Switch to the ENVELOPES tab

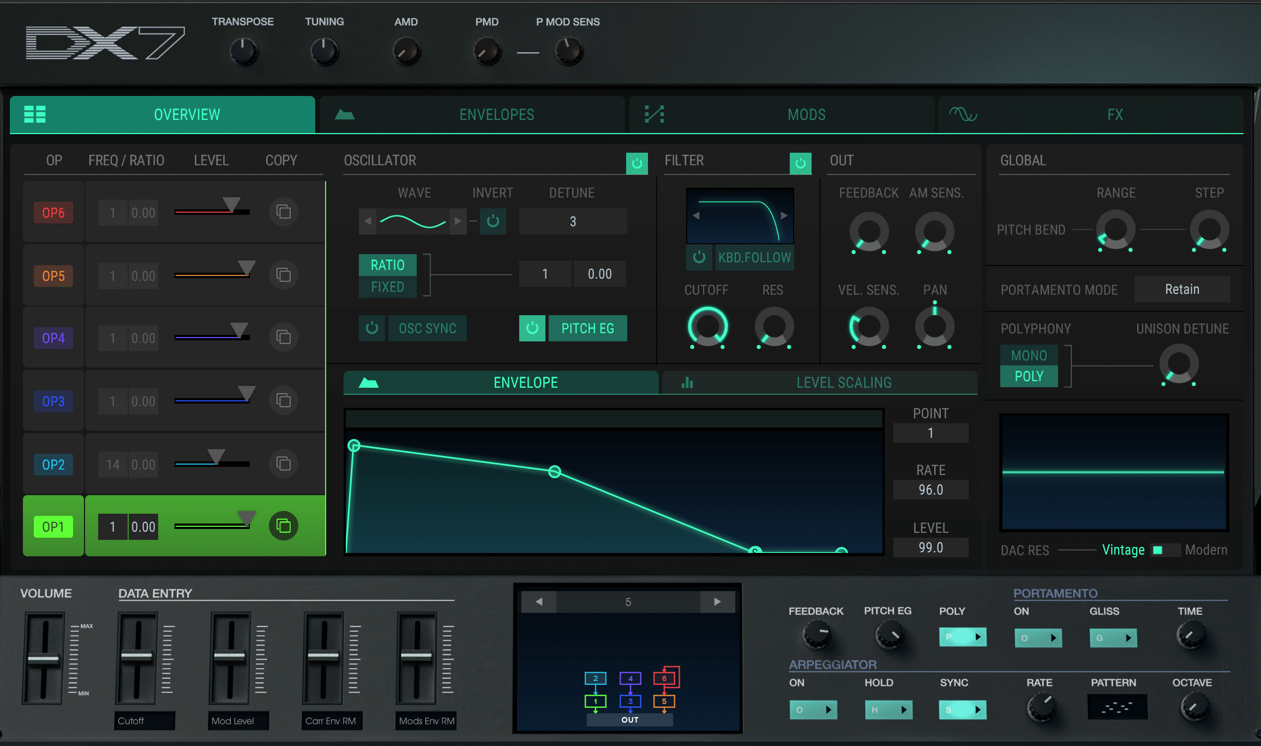[495, 115]
